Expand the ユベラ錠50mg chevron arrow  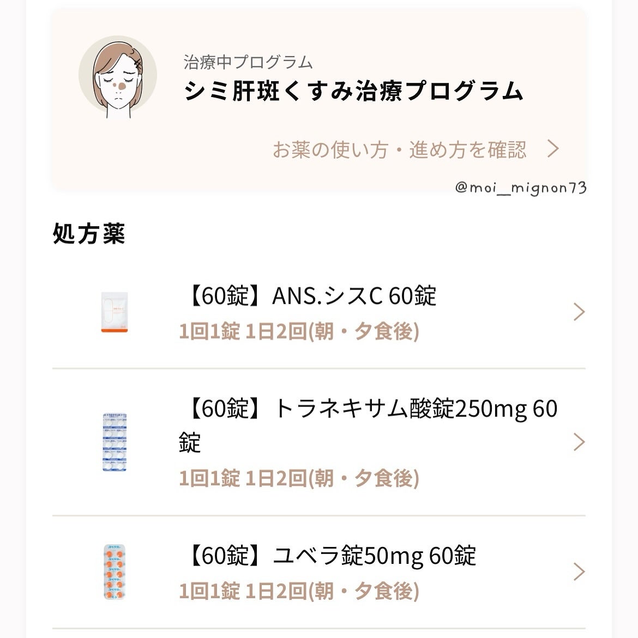pos(579,571)
